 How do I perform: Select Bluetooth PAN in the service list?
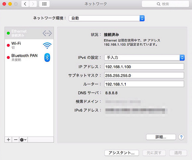[x=24, y=57]
